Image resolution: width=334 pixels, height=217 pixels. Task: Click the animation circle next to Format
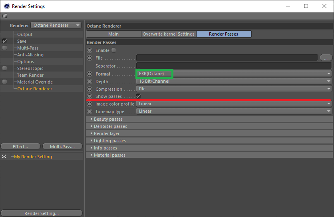tap(89, 74)
